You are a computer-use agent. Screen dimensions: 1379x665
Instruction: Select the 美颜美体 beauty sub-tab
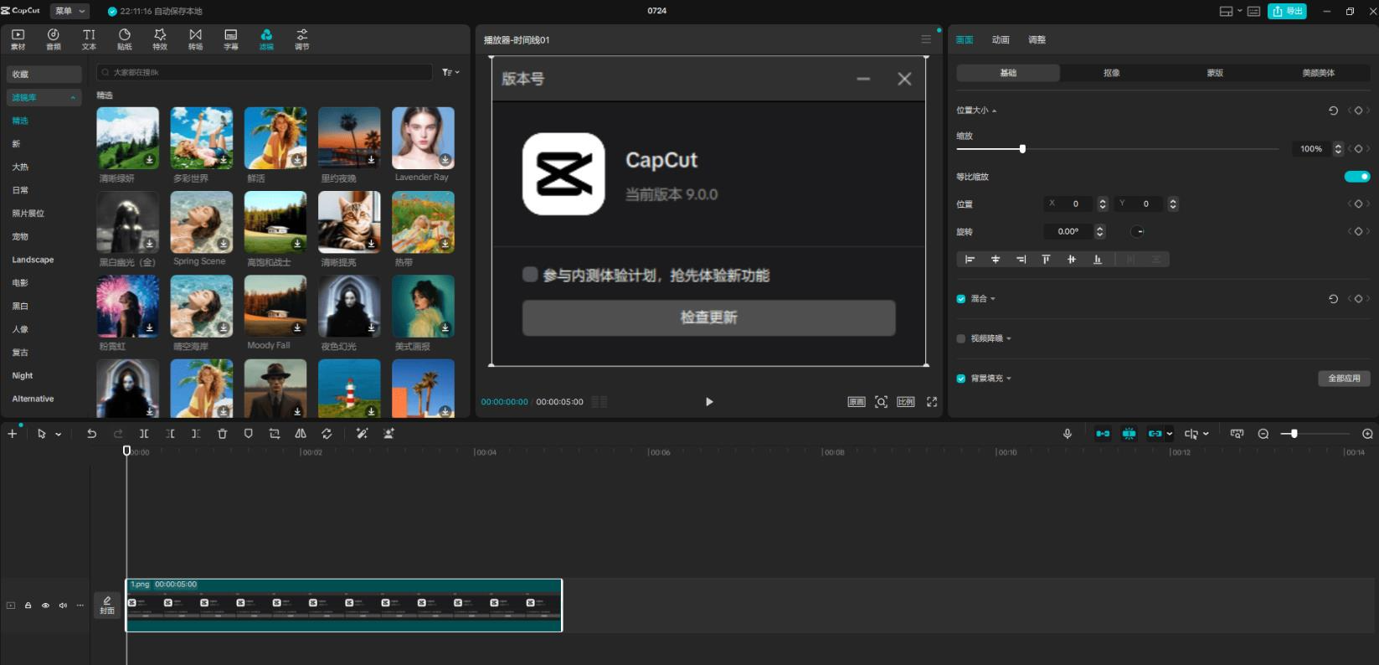(x=1318, y=73)
